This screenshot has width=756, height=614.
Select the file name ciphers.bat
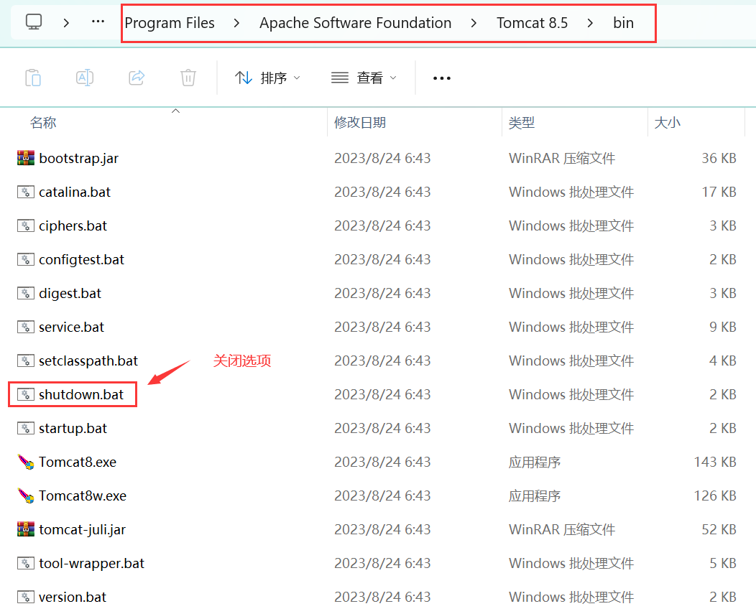(x=73, y=225)
